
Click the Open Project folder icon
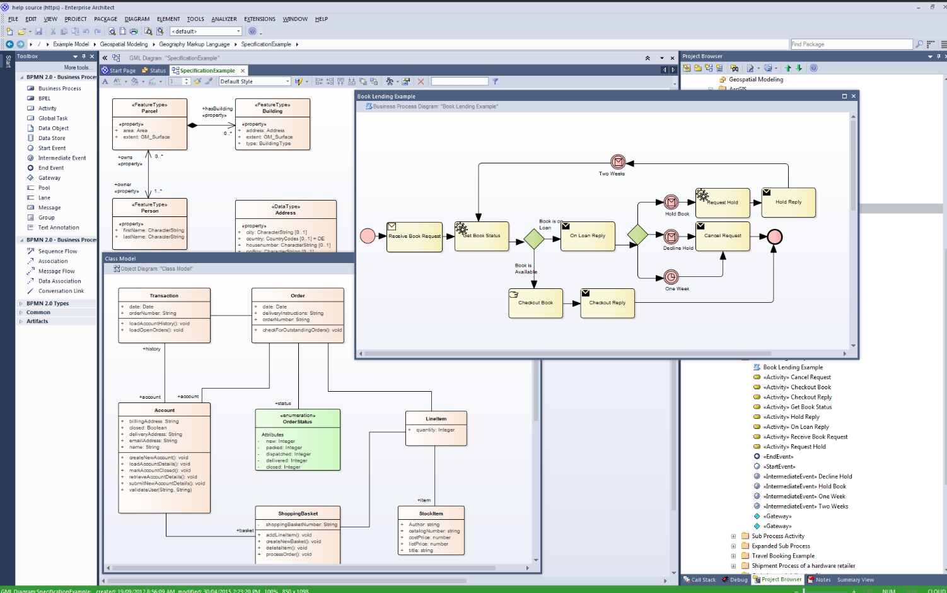coord(21,31)
